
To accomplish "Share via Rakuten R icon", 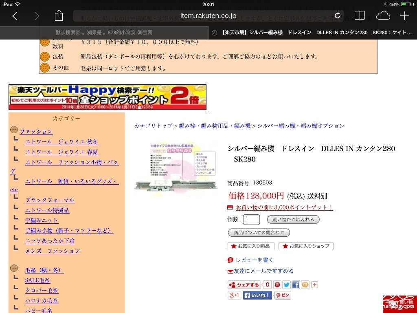I will tap(277, 285).
